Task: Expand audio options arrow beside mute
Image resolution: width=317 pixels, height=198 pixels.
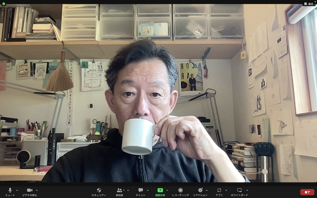Action: coord(17,190)
